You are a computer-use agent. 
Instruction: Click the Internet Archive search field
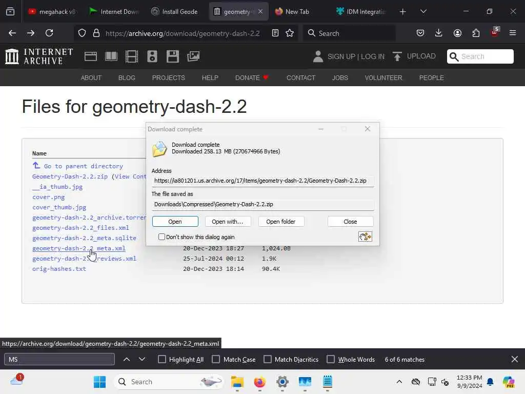coord(480,56)
